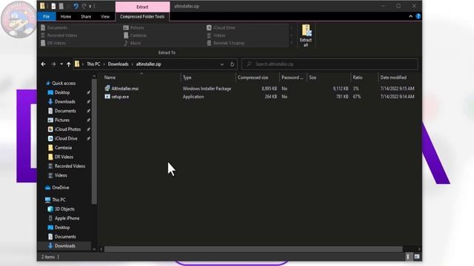Screen dimensions: 474x266
Task: Click the navigation pane scroll up arrow
Action: click(x=94, y=76)
